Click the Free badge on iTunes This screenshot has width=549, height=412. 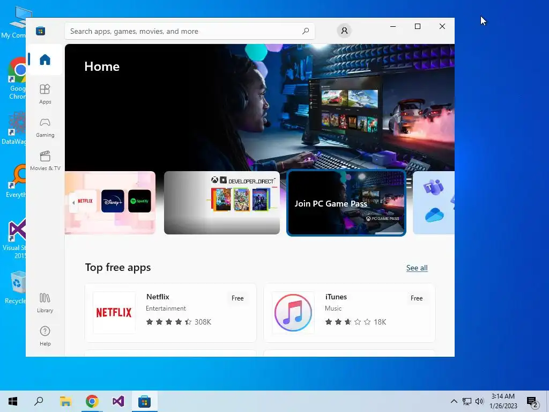click(416, 298)
